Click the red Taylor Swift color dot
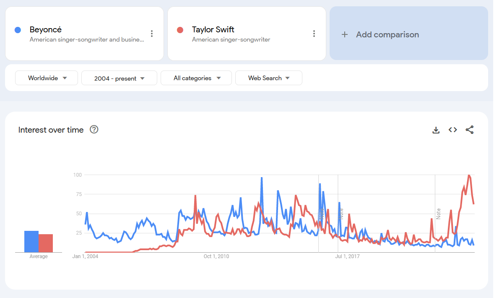The width and height of the screenshot is (494, 298). coord(180,30)
